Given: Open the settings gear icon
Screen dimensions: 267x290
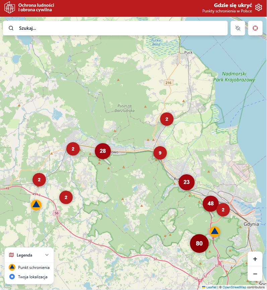Looking at the screenshot, I should point(258,8).
